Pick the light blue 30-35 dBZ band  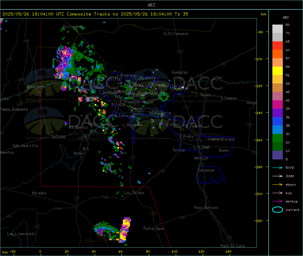pos(277,130)
